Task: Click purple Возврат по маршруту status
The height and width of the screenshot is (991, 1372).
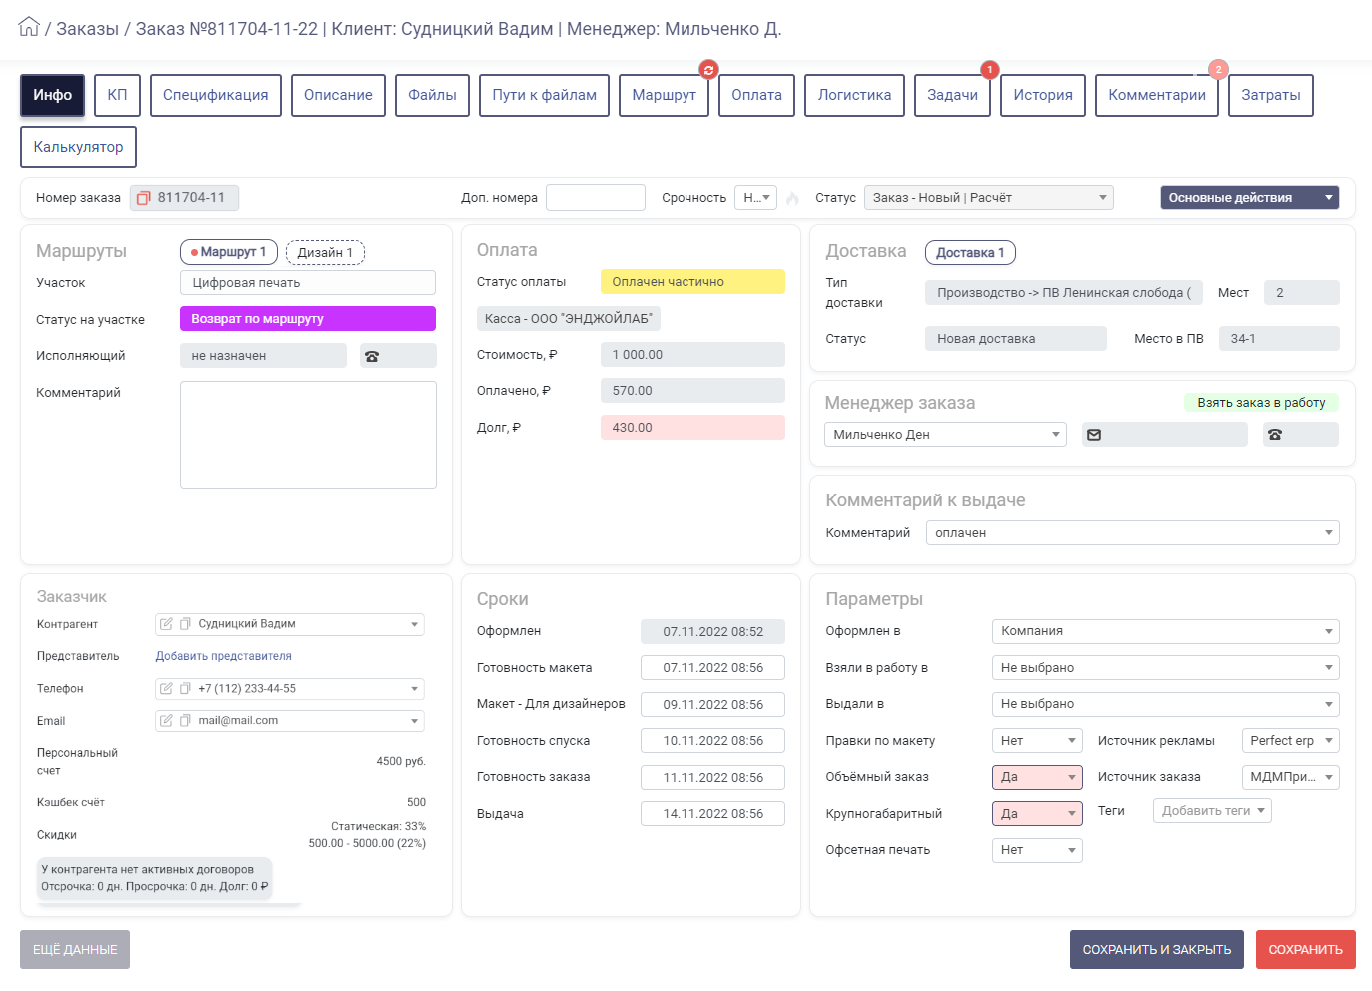Action: [308, 319]
